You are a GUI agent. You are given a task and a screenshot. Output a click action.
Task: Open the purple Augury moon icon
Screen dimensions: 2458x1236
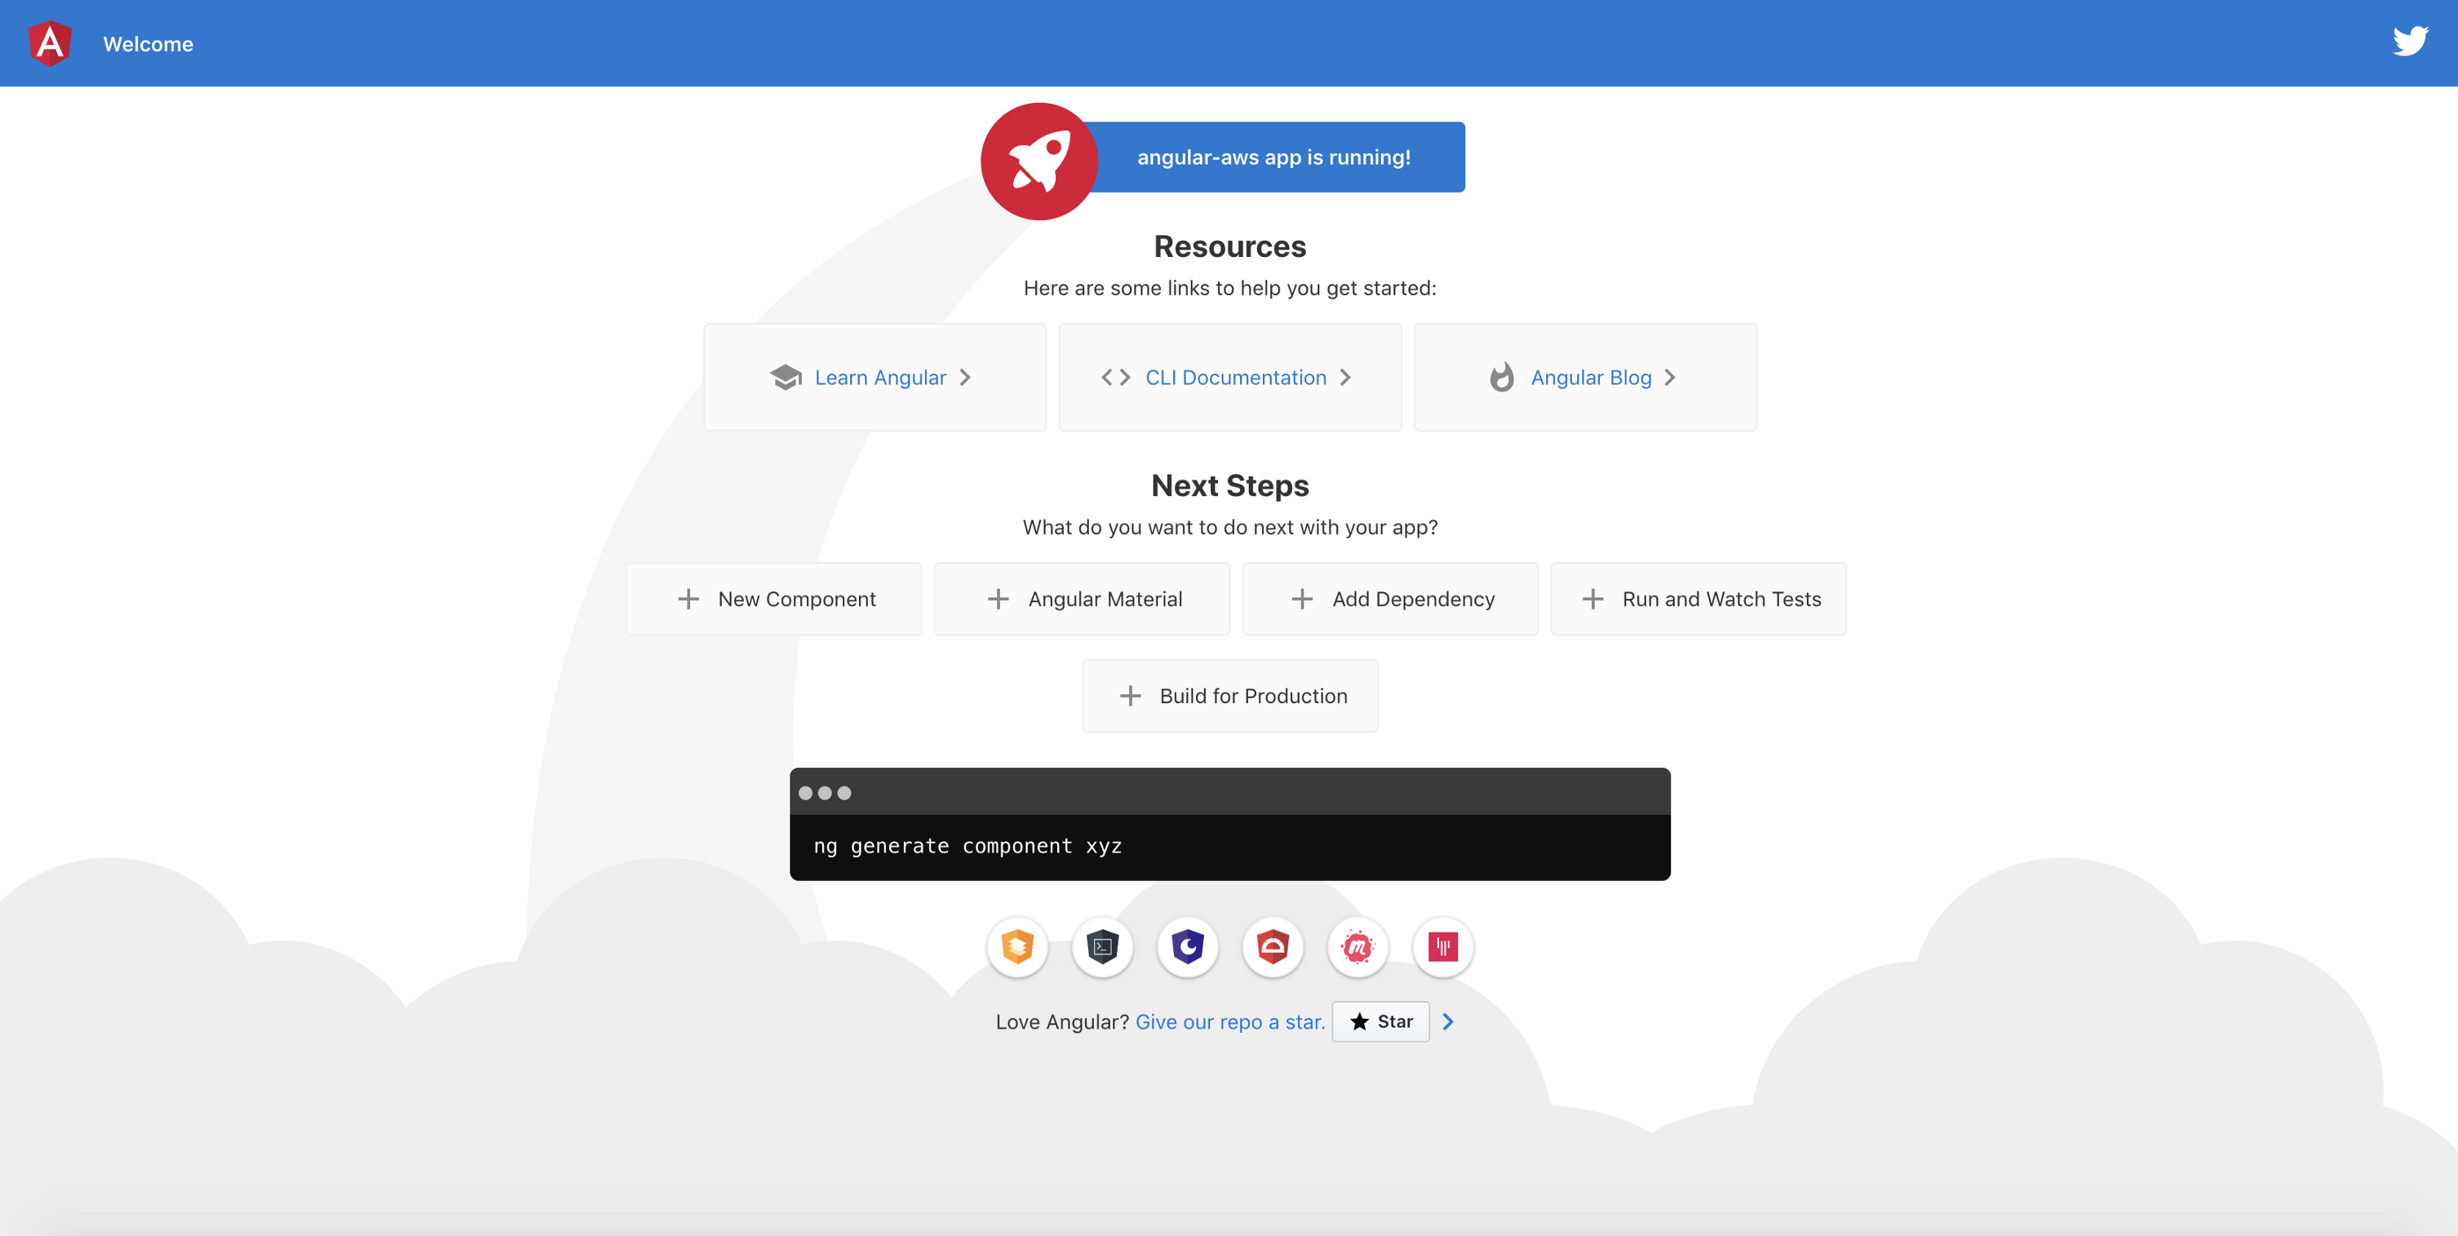1187,947
